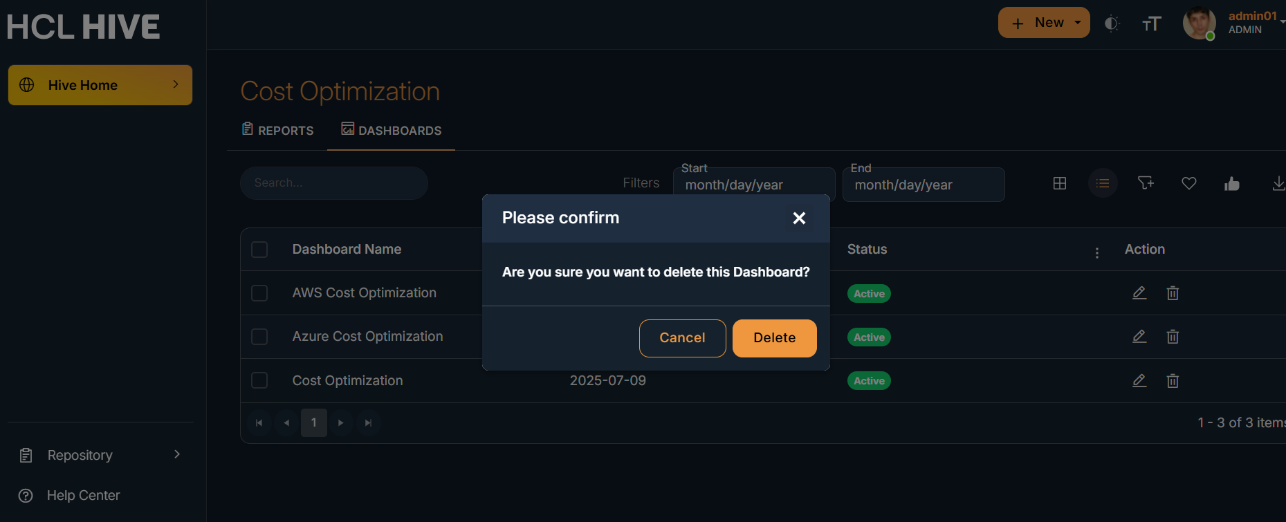Click the add filter funnel icon
This screenshot has height=522, width=1286.
tap(1146, 183)
